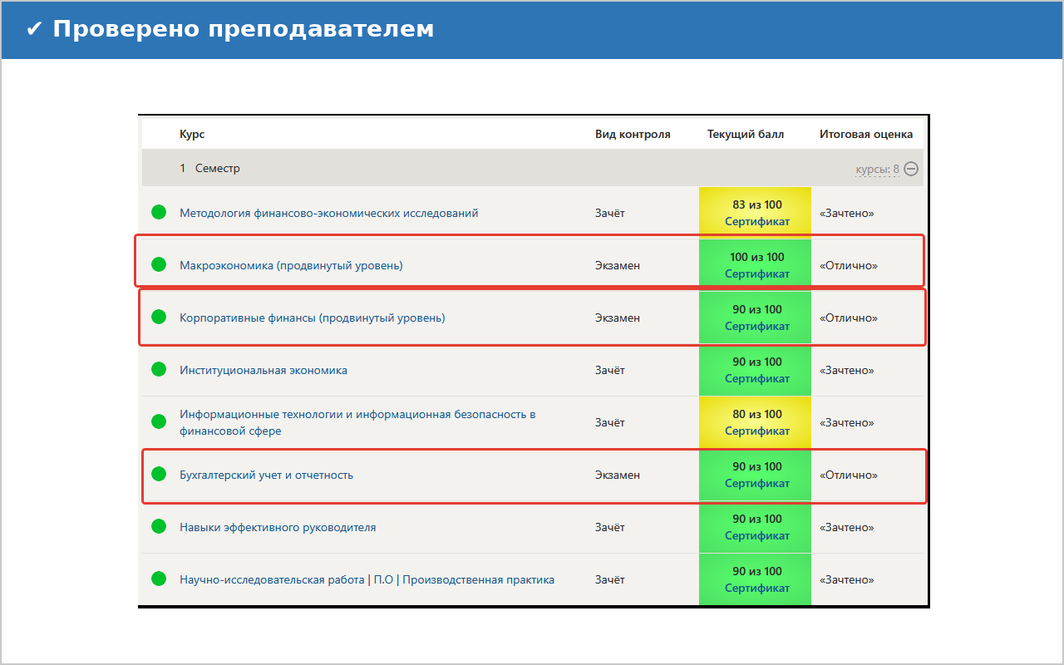Click the 'Курс' column header

[x=192, y=134]
